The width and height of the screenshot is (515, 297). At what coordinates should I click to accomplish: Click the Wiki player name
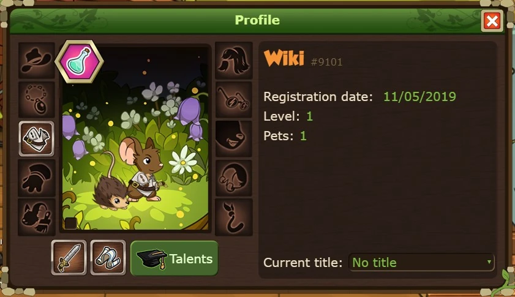pyautogui.click(x=284, y=58)
